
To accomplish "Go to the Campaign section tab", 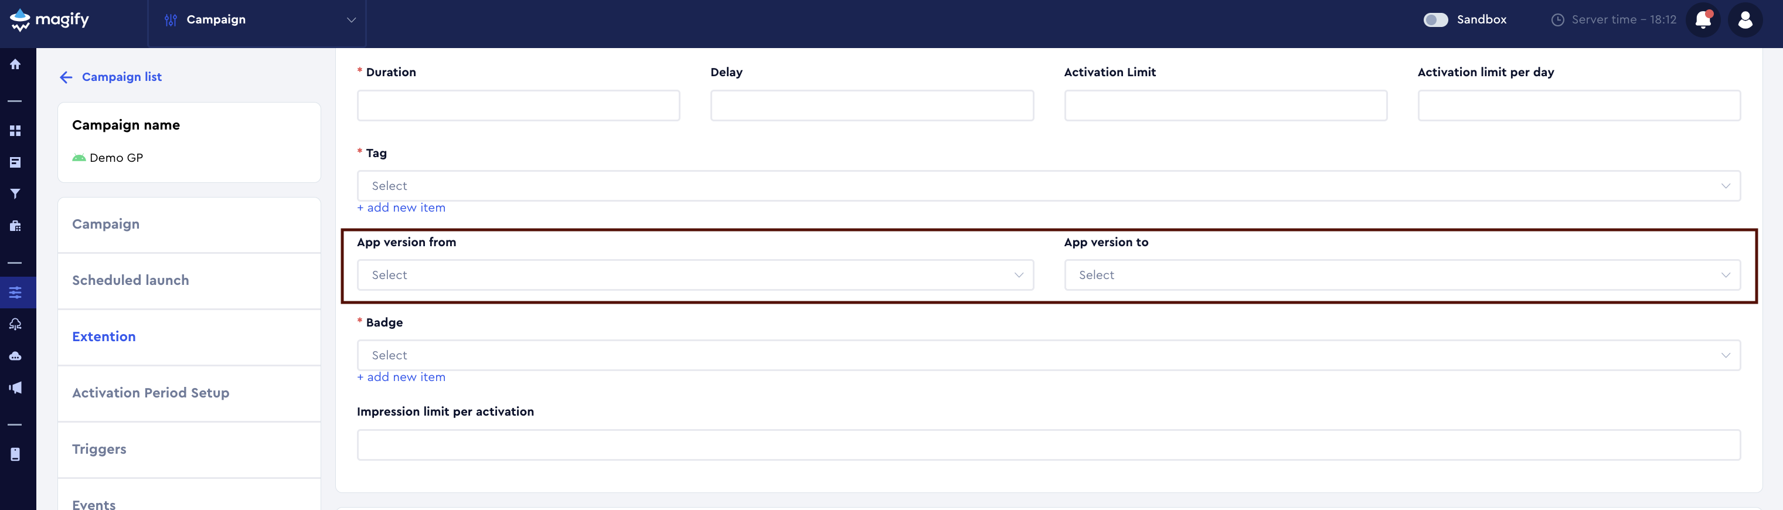I will click(189, 224).
